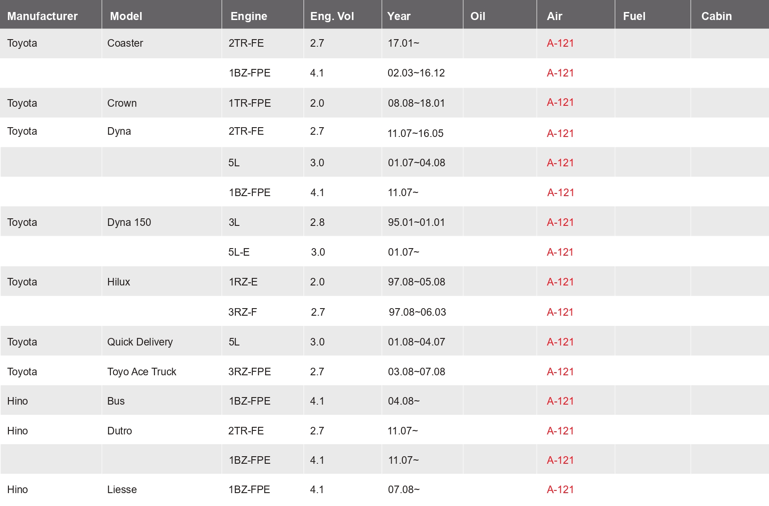Click the Manufacturer column header
Image resolution: width=769 pixels, height=506 pixels.
(42, 16)
